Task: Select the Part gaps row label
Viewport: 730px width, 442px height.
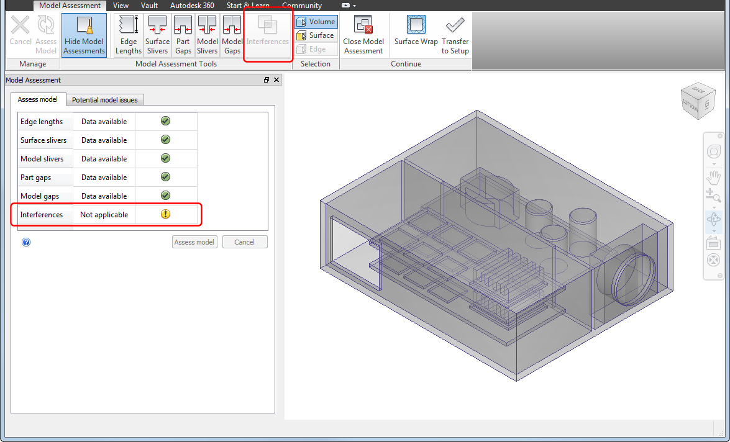Action: click(36, 178)
